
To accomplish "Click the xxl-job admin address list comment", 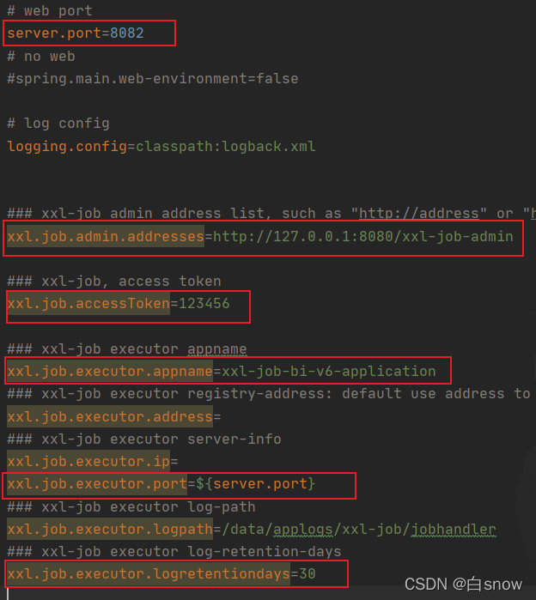I will tap(271, 213).
